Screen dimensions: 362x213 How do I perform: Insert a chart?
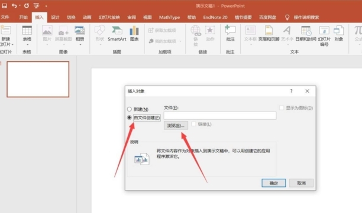click(x=134, y=34)
